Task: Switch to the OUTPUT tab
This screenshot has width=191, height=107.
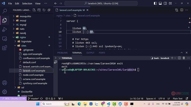Action: (x=90, y=53)
